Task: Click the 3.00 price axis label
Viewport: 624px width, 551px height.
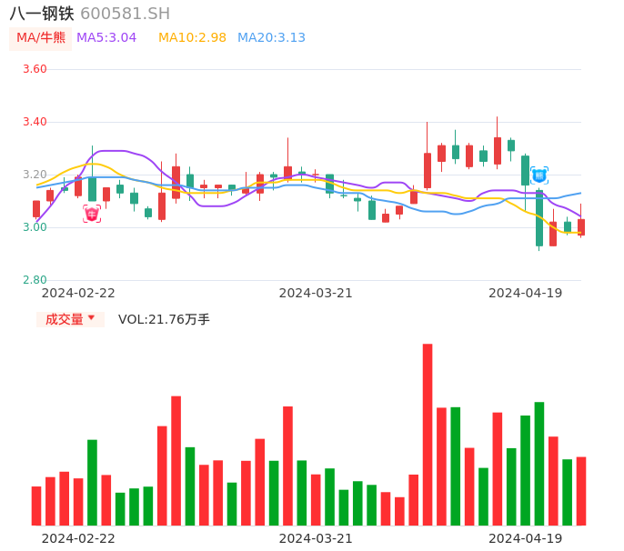Action: tap(35, 227)
